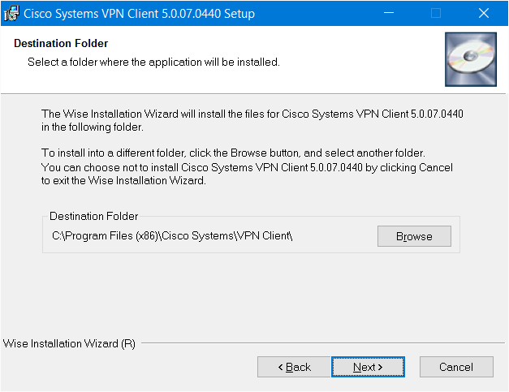Minimize the Cisco VPN Client Setup window
The height and width of the screenshot is (392, 509).
(389, 13)
